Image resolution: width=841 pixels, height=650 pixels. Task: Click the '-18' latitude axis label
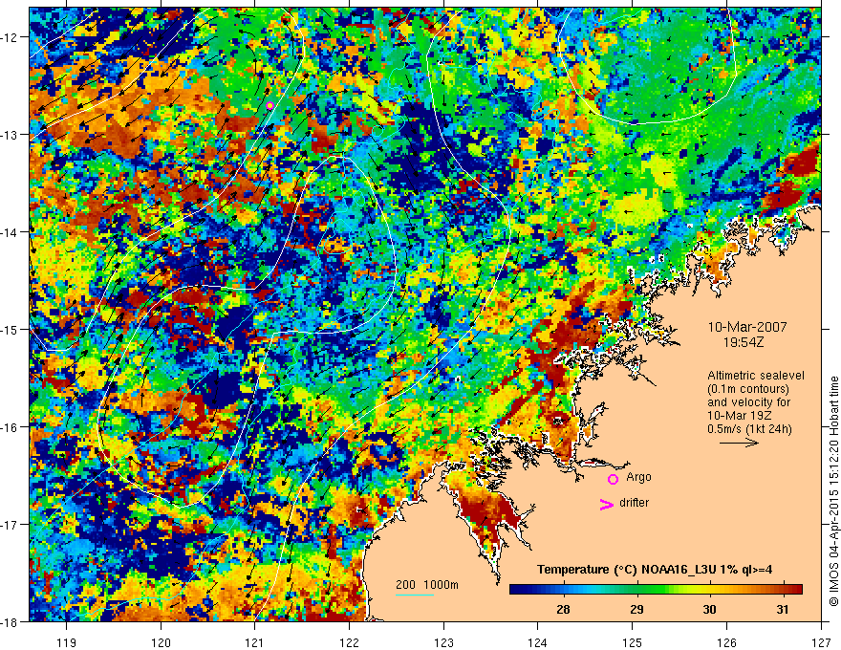point(11,621)
